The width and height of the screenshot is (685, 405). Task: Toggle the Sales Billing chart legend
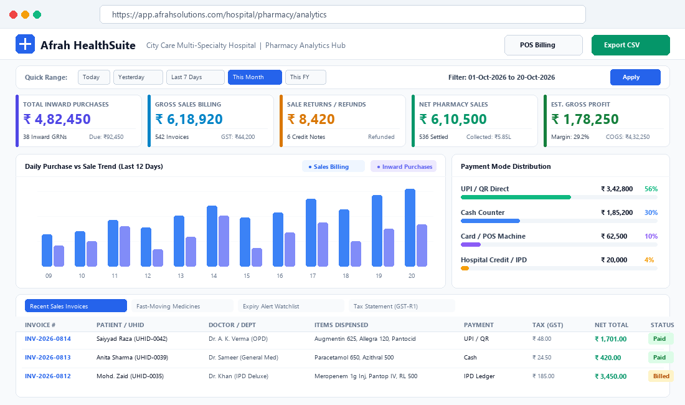(x=333, y=166)
